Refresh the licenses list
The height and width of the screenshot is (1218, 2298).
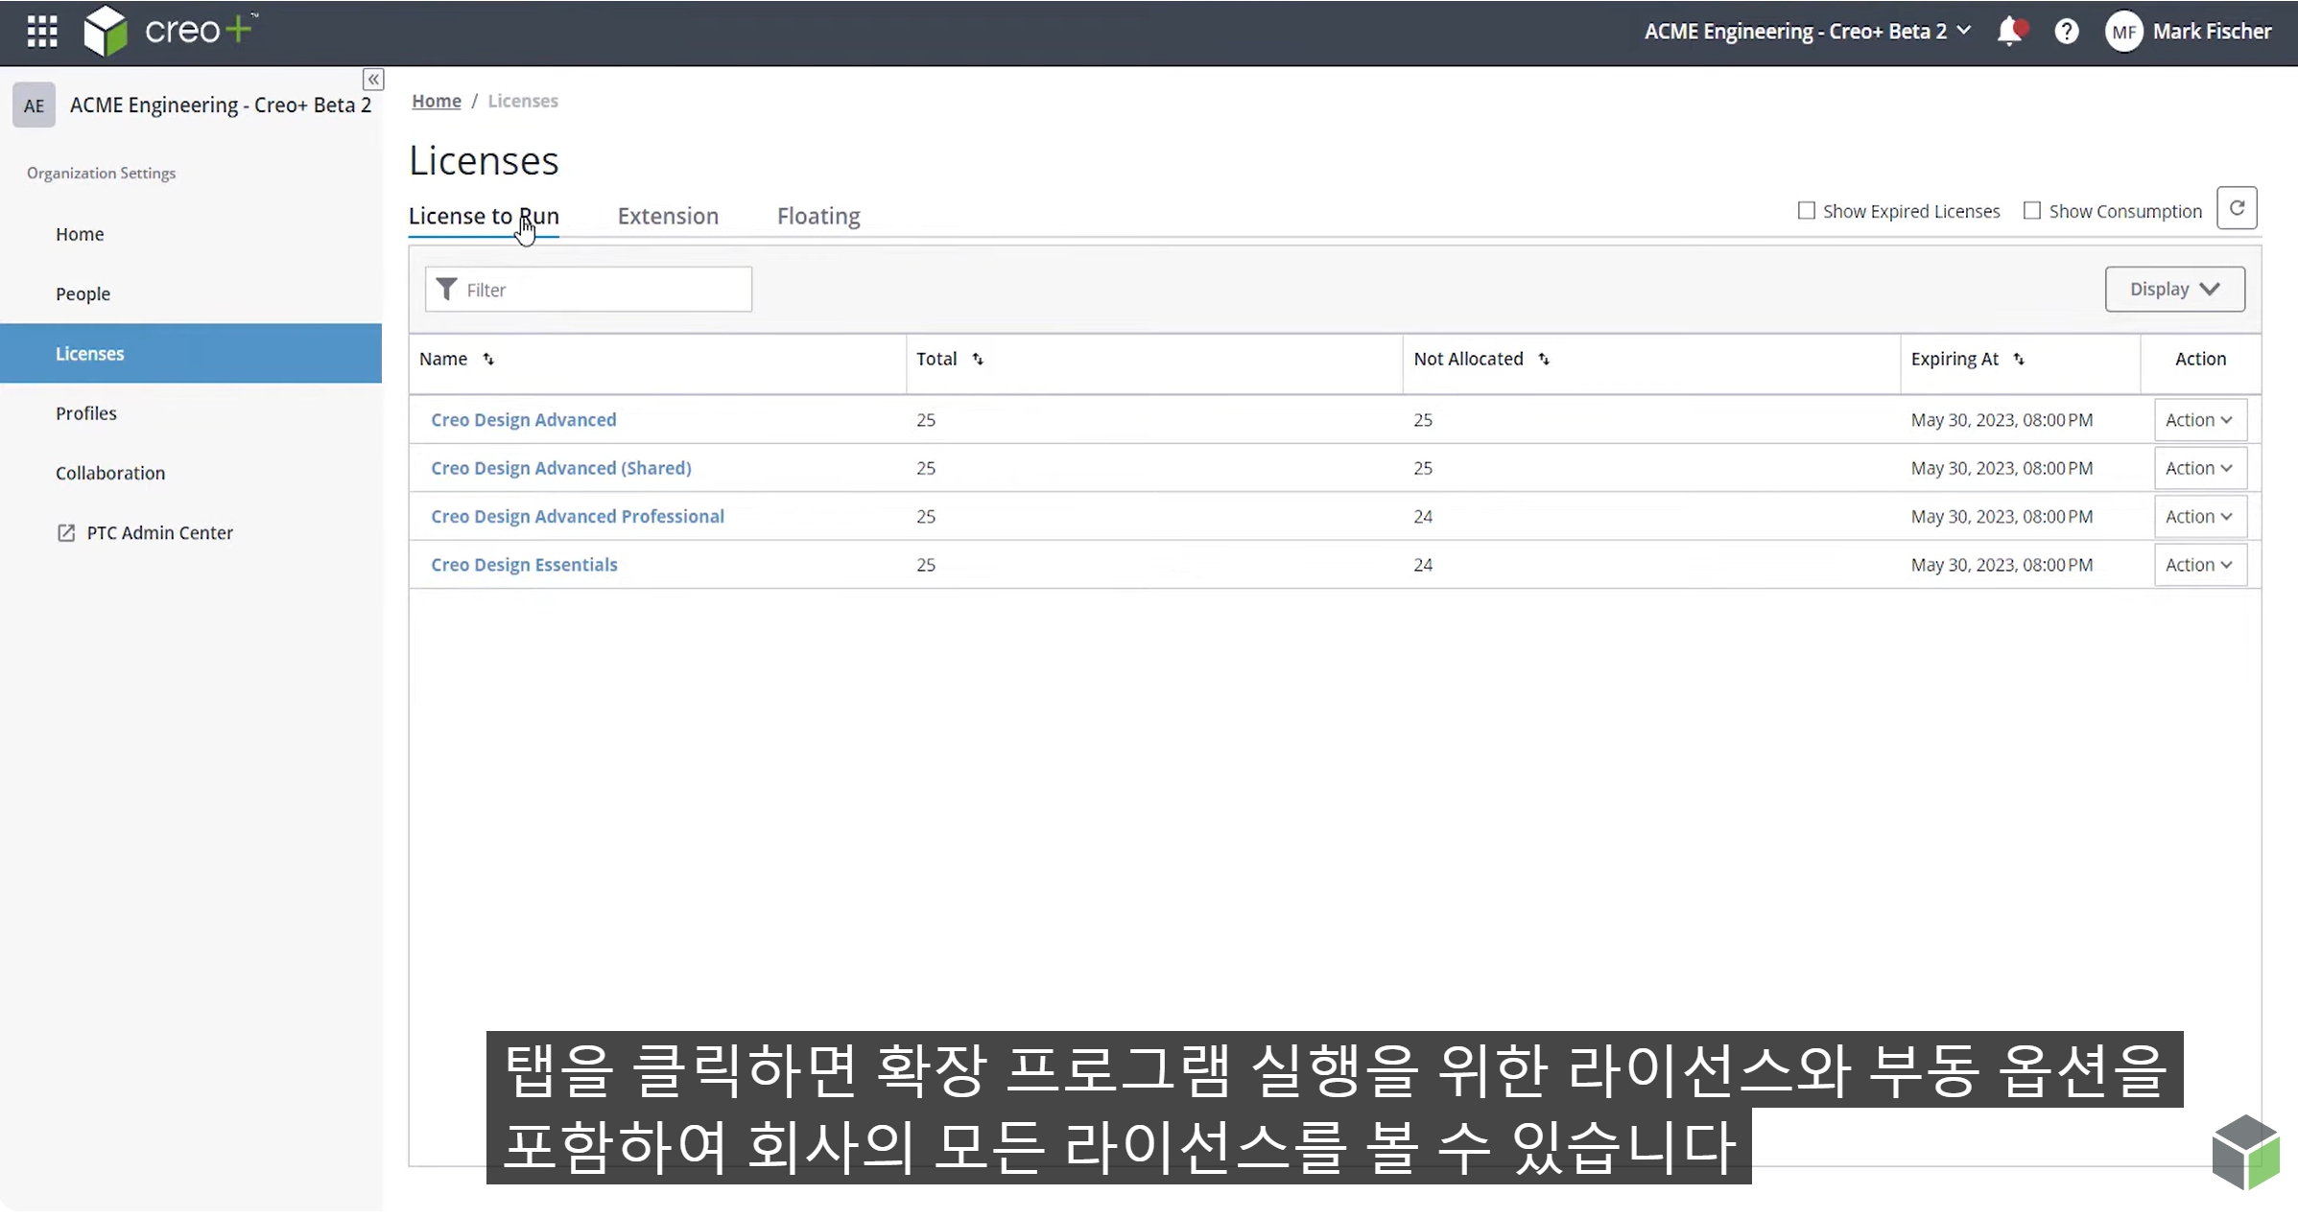tap(2237, 208)
